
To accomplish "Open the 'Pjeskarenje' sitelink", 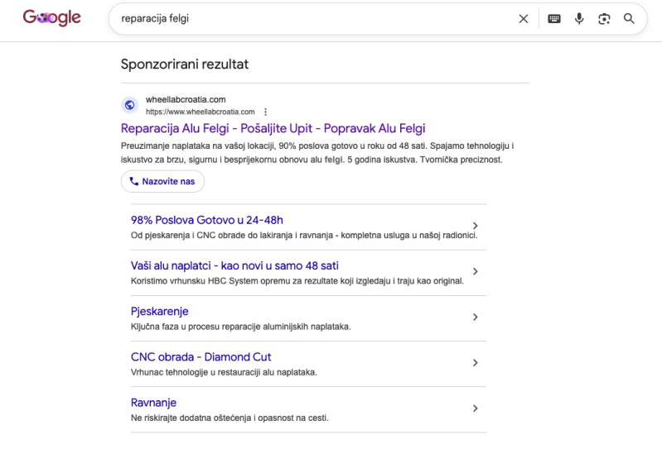I will click(160, 311).
